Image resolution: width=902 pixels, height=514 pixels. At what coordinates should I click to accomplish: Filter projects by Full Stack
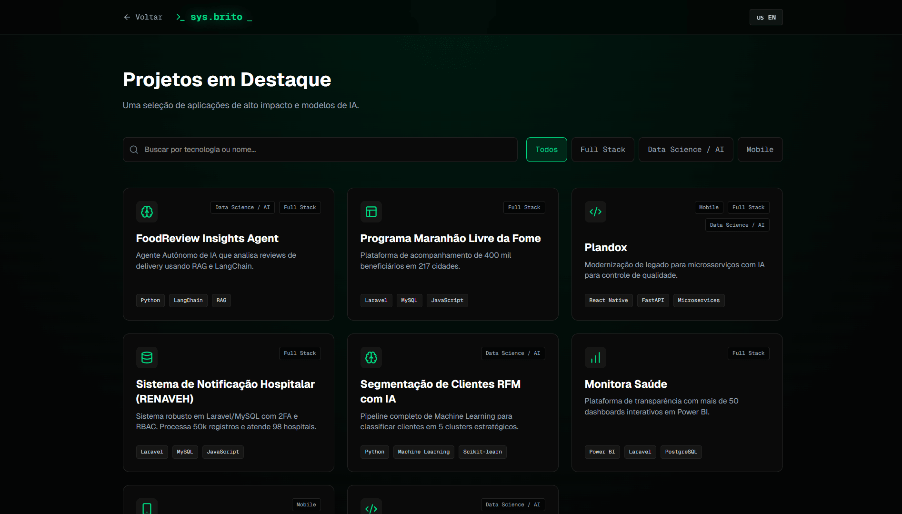[x=602, y=150]
